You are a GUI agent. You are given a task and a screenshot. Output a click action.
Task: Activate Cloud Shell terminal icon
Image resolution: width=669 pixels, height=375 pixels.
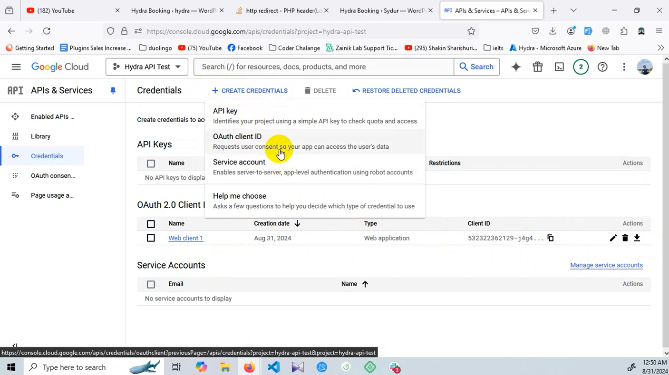coord(559,67)
